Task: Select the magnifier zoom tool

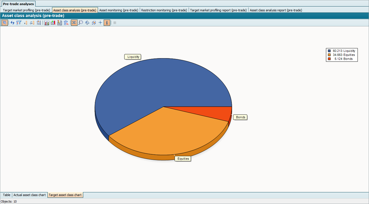Action: coord(81,23)
